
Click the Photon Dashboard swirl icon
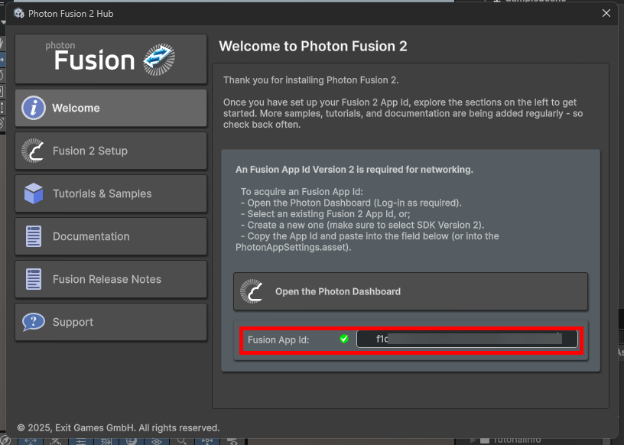pyautogui.click(x=252, y=291)
